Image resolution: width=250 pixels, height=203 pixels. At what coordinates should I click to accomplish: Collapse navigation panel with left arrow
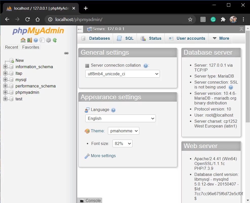point(80,29)
